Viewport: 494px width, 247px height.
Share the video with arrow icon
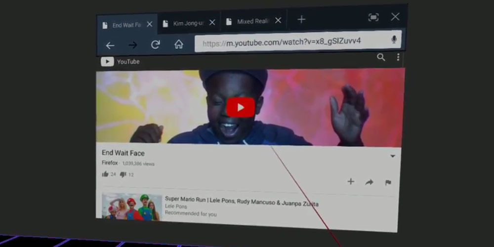[369, 182]
